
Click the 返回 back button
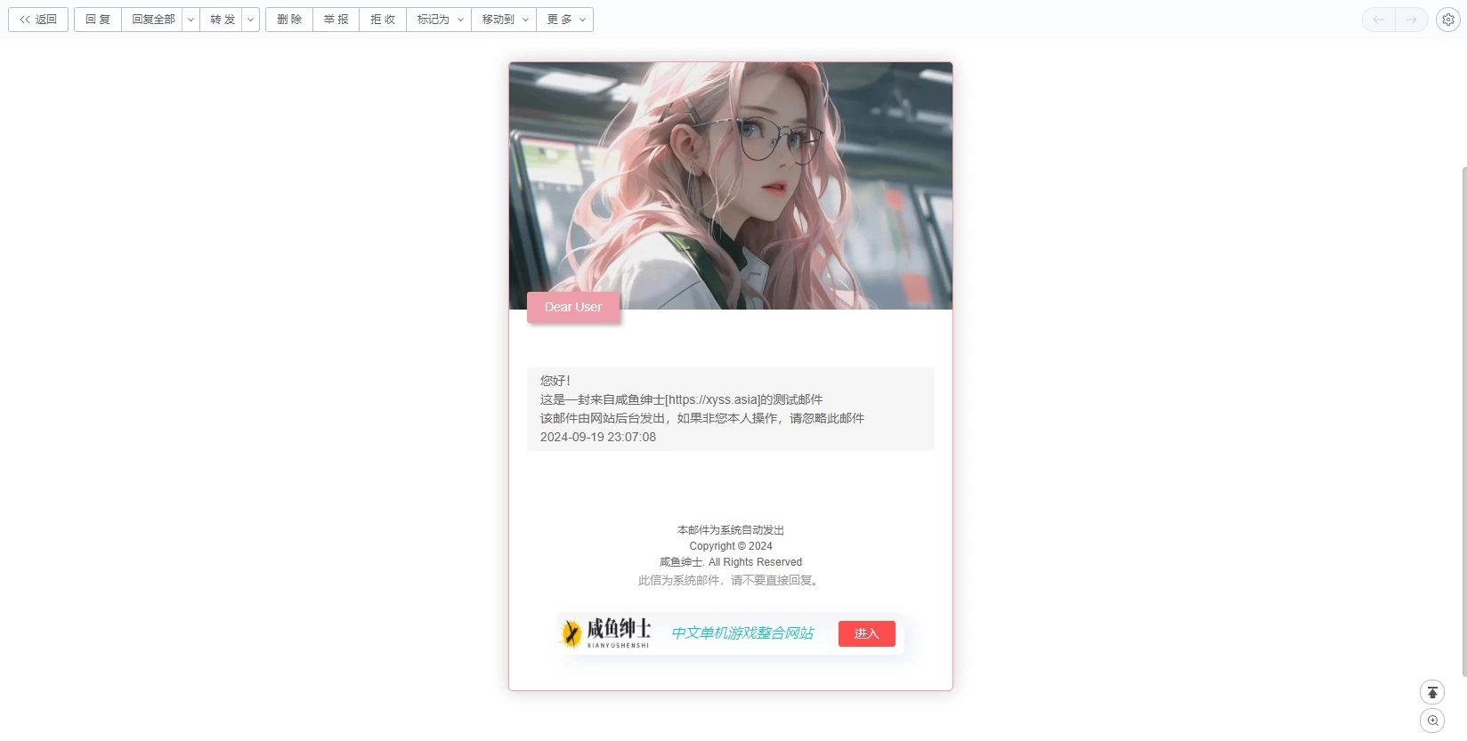point(38,20)
